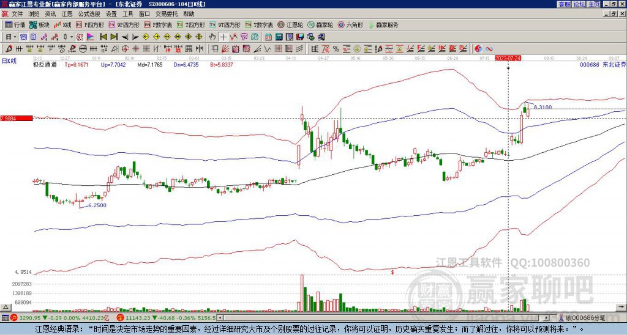
Task: Click the 2023-07-24 date marker
Action: (x=508, y=58)
